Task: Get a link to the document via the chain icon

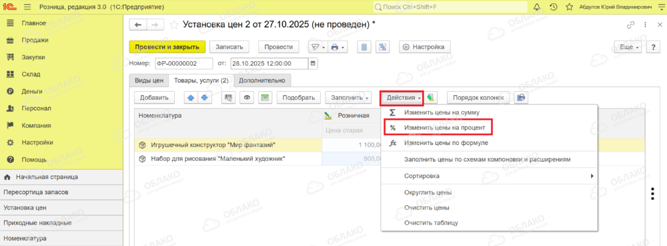Action: point(630,25)
